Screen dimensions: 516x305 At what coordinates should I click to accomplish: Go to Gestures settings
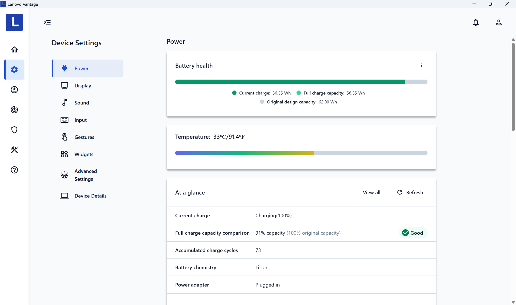tap(84, 137)
